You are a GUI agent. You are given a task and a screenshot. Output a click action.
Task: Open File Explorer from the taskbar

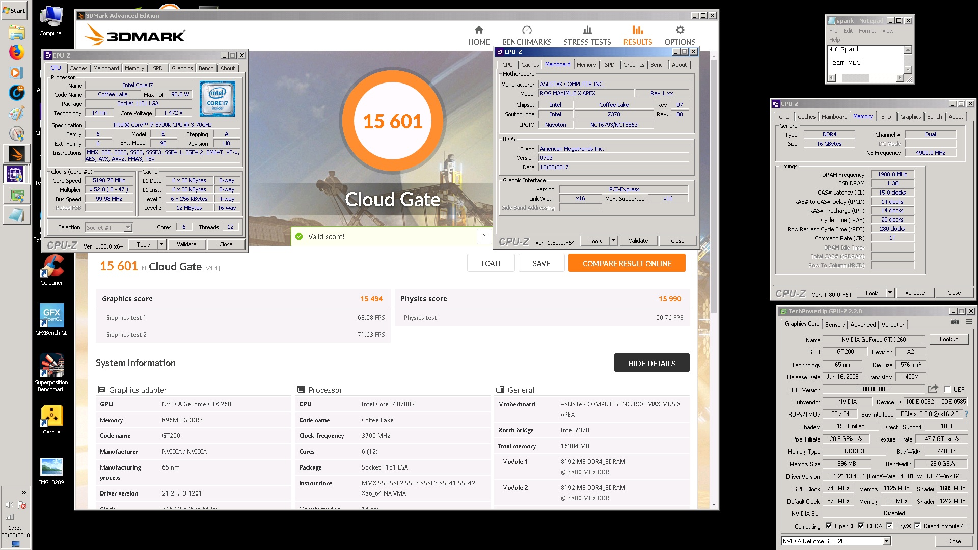coord(17,33)
